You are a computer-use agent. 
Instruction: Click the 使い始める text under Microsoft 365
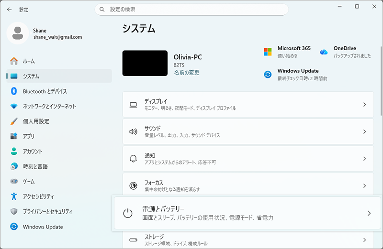click(x=288, y=56)
